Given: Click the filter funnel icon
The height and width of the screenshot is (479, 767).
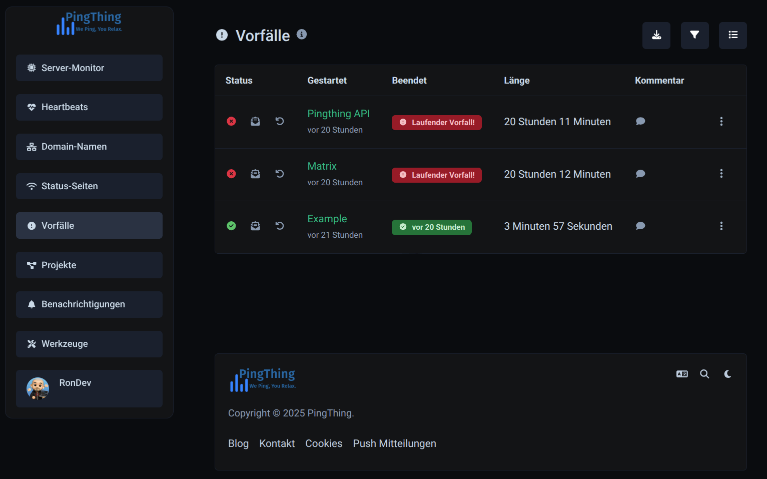Looking at the screenshot, I should 694,35.
